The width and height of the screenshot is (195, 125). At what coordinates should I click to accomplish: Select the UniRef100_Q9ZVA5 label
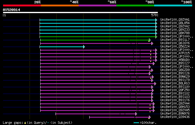coord(175,110)
